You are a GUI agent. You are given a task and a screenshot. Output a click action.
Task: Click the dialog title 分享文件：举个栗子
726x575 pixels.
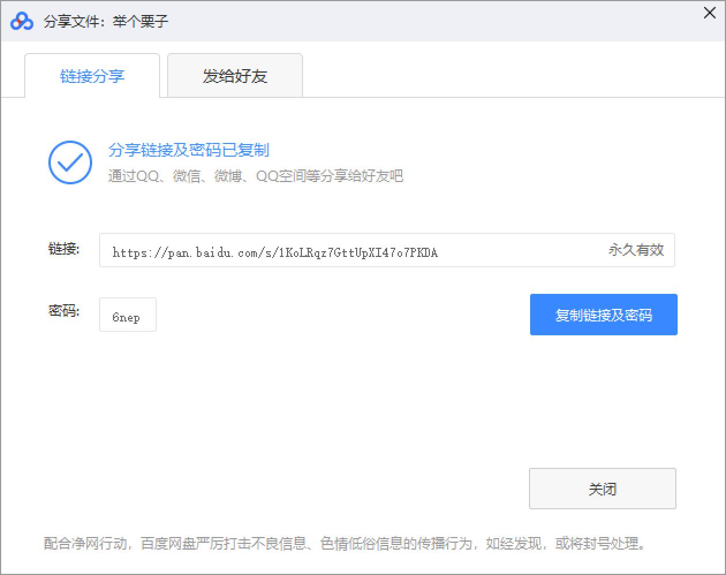tap(104, 21)
